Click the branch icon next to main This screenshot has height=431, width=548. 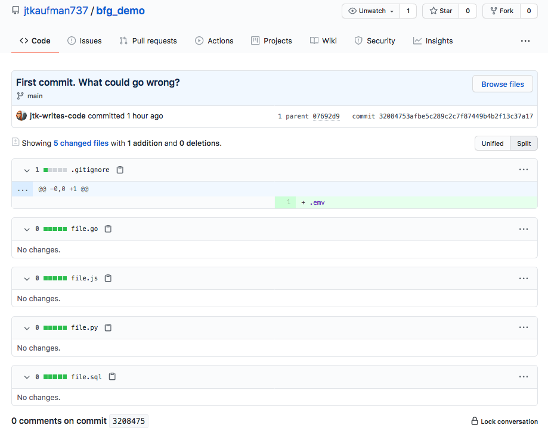point(19,96)
